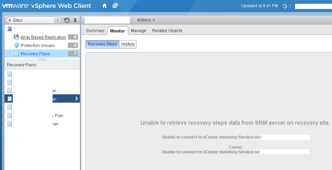332x170 pixels.
Task: Click the highlighted recovery plan's icon
Action: click(10, 99)
